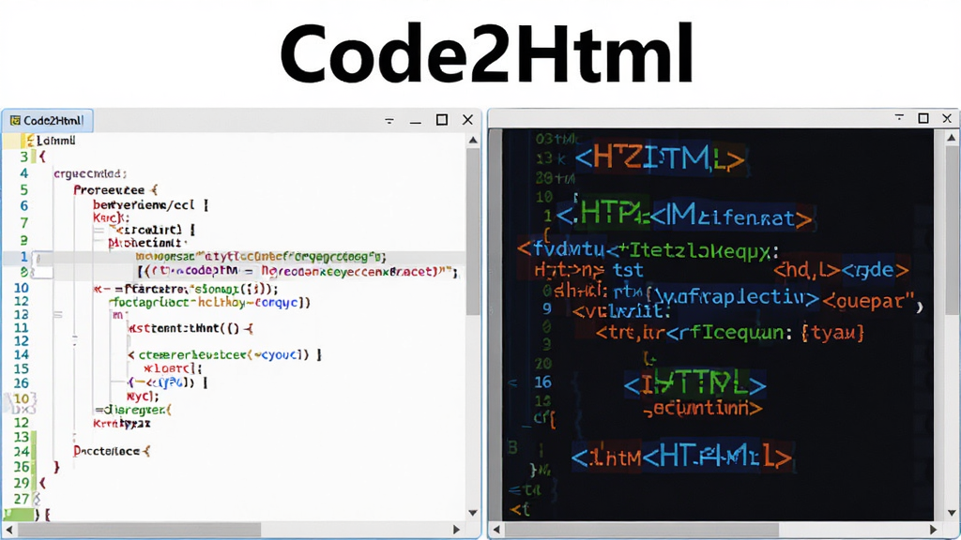Click line number 15 in left gutter
The width and height of the screenshot is (961, 540).
[22, 368]
